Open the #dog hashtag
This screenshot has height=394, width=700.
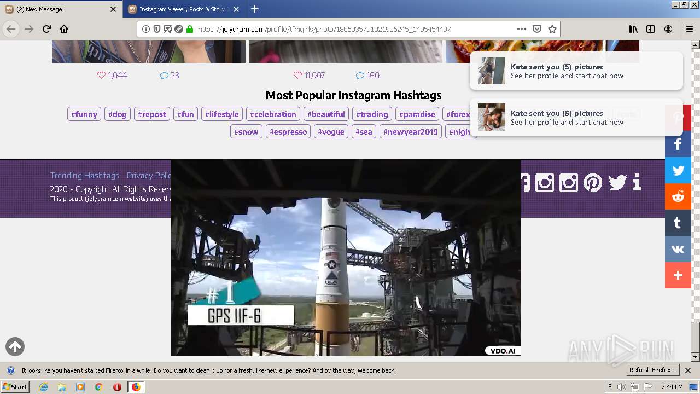[x=118, y=114]
